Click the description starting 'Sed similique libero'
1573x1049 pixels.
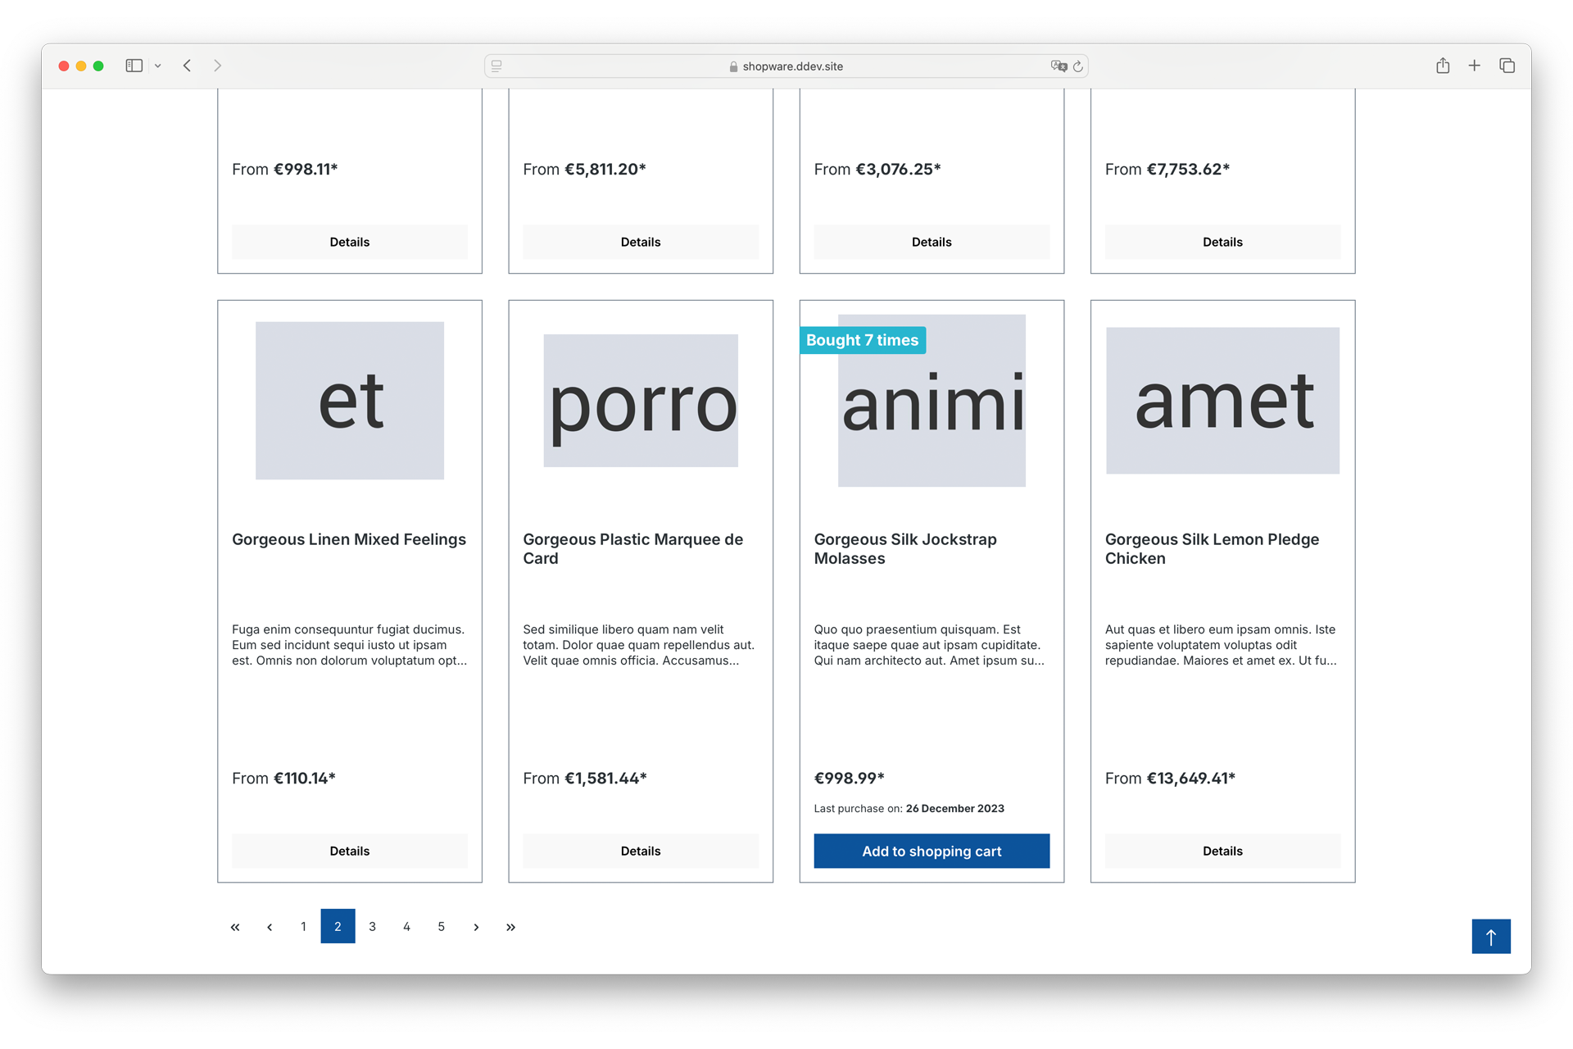point(639,645)
